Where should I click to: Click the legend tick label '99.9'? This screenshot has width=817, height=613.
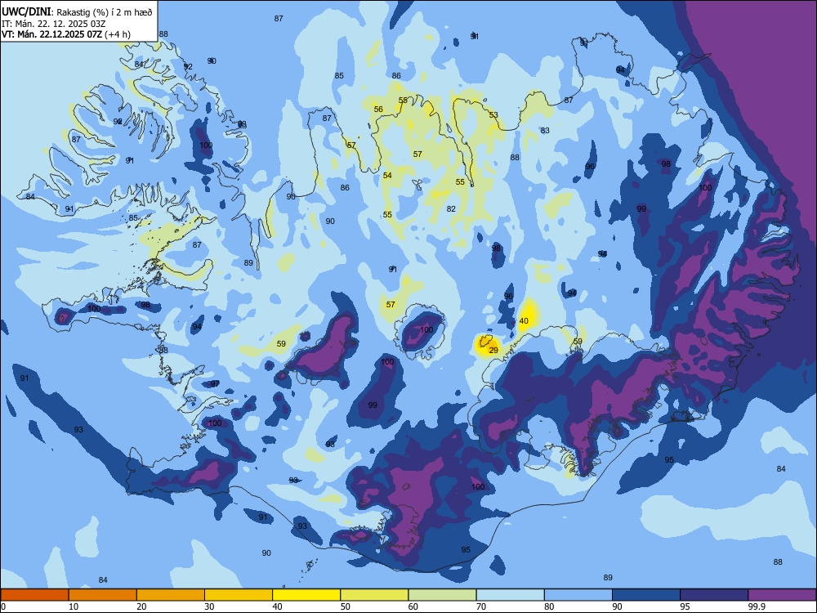[x=757, y=606]
